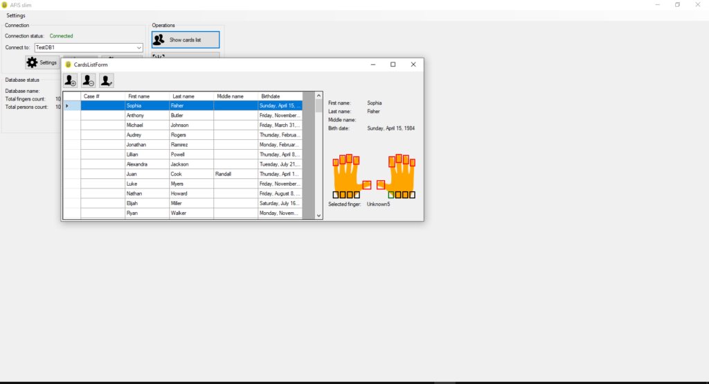
Task: Select the green-outlined square under right hand
Action: [391, 195]
